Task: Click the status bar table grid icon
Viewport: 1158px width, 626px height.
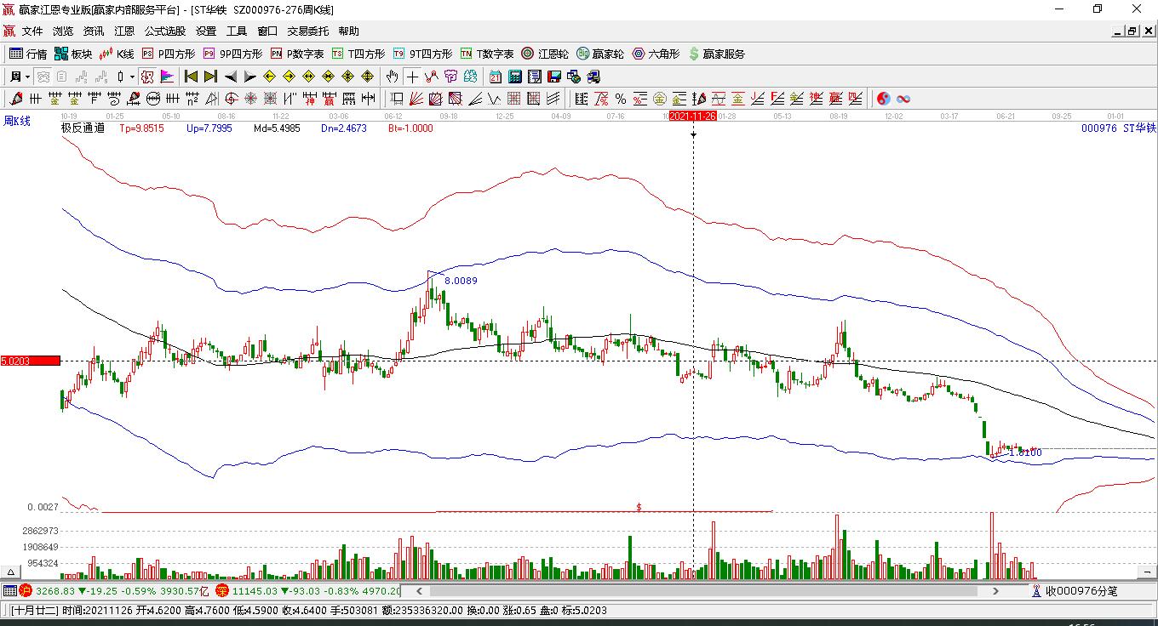Action: (9, 591)
